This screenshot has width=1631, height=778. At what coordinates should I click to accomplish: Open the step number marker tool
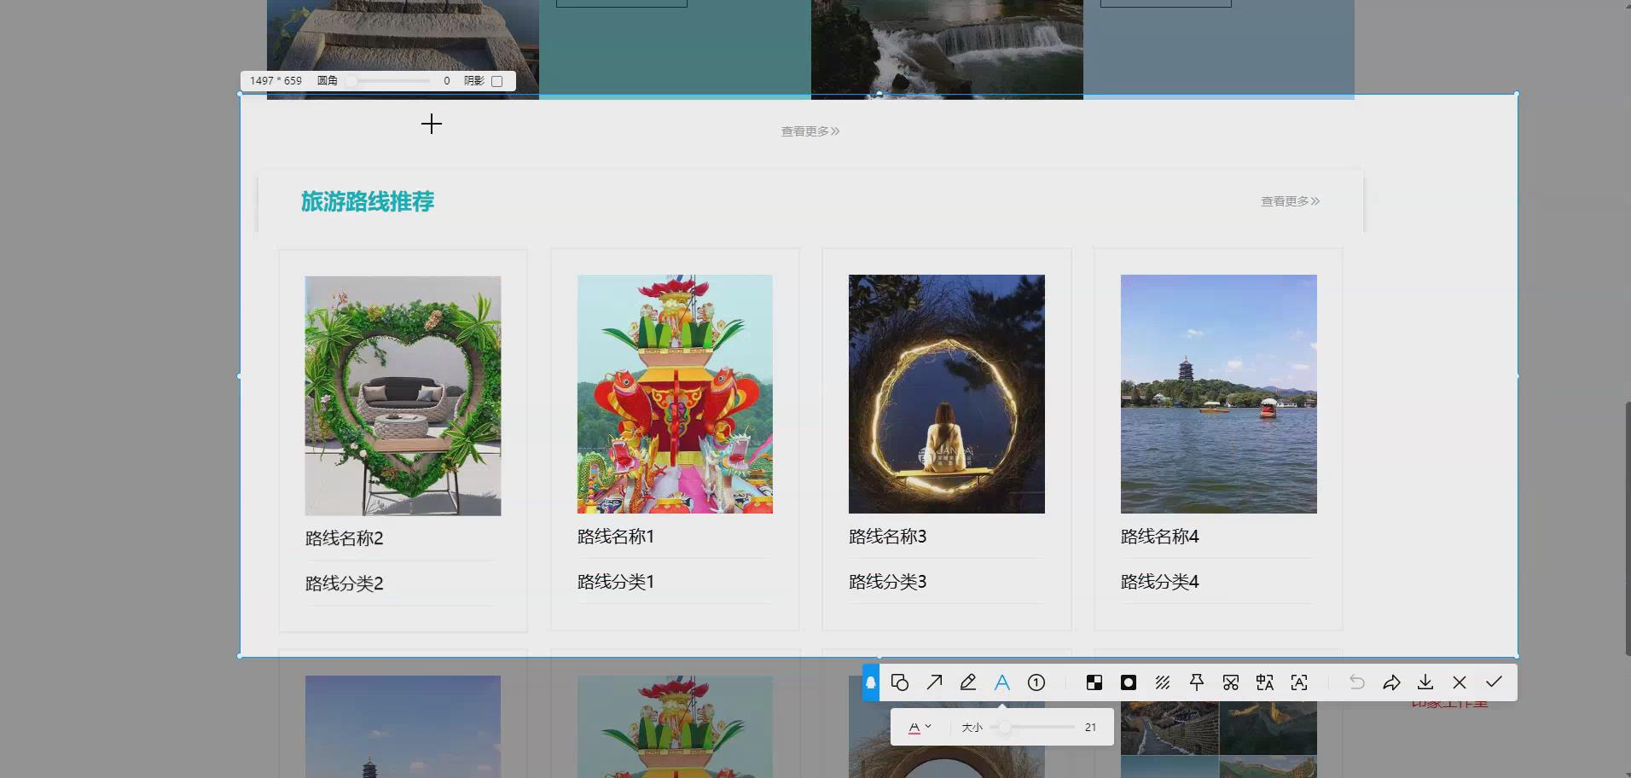1036,682
